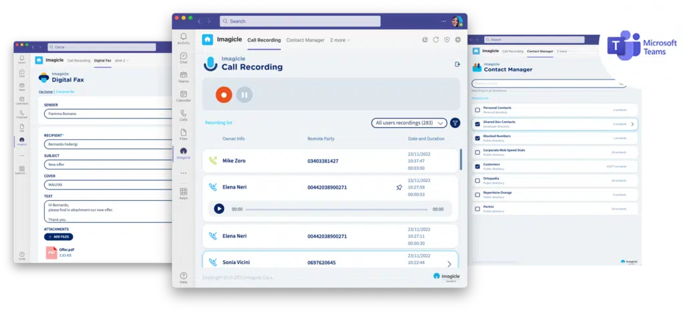Click the globe icon in tab header
The height and width of the screenshot is (313, 685).
tap(458, 40)
